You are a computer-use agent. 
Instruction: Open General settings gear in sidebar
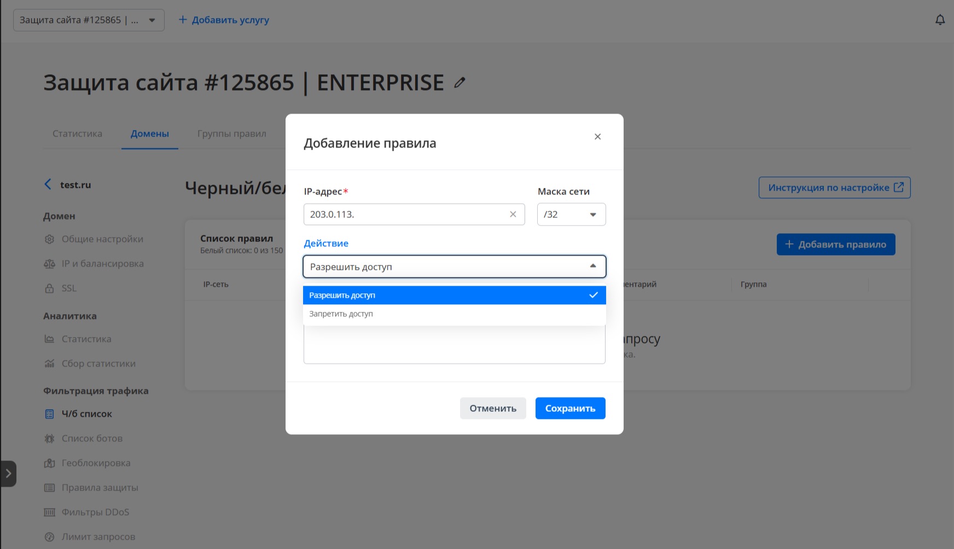(x=49, y=239)
